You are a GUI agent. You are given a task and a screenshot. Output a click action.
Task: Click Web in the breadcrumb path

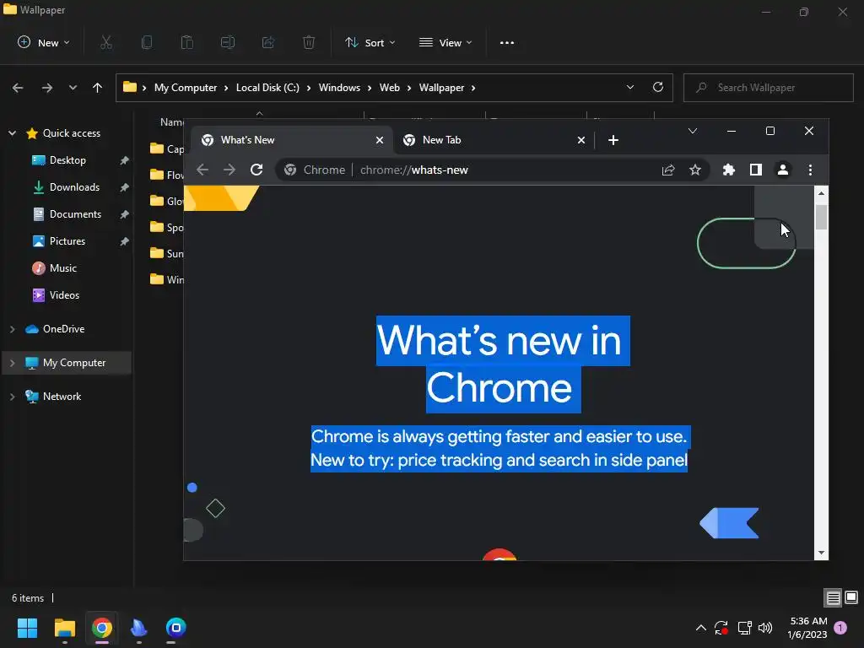point(390,88)
